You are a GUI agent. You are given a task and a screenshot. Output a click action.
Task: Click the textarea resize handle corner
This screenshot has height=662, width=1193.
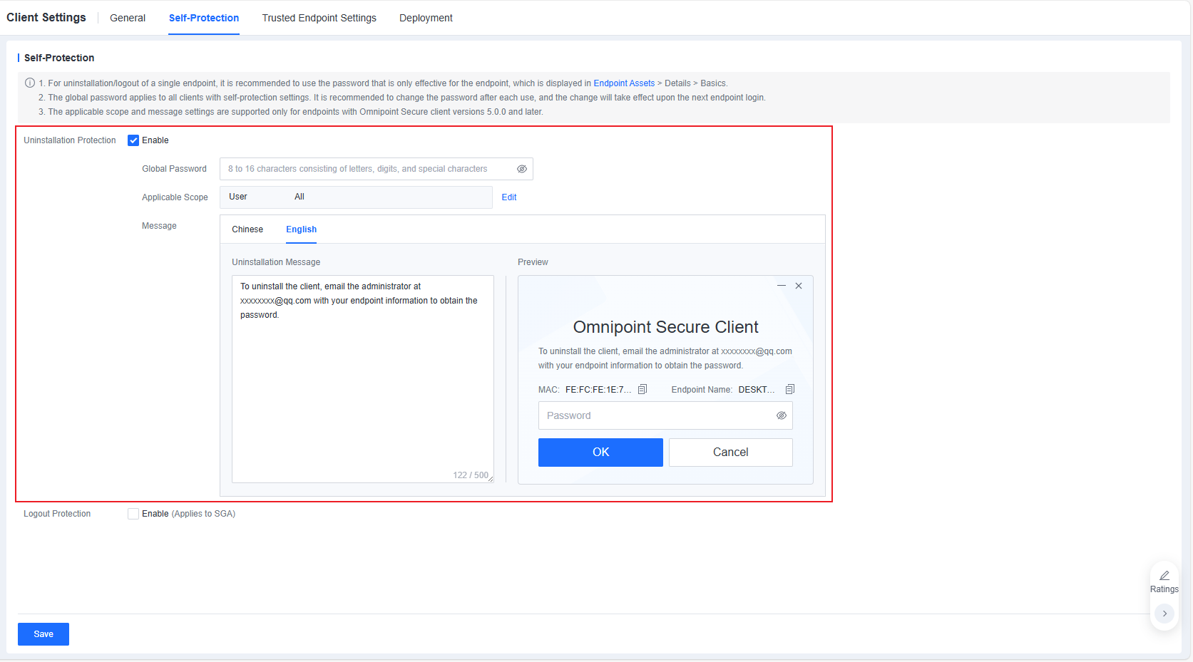click(491, 480)
